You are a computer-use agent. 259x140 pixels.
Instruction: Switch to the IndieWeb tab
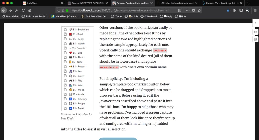pyautogui.click(x=43, y=3)
